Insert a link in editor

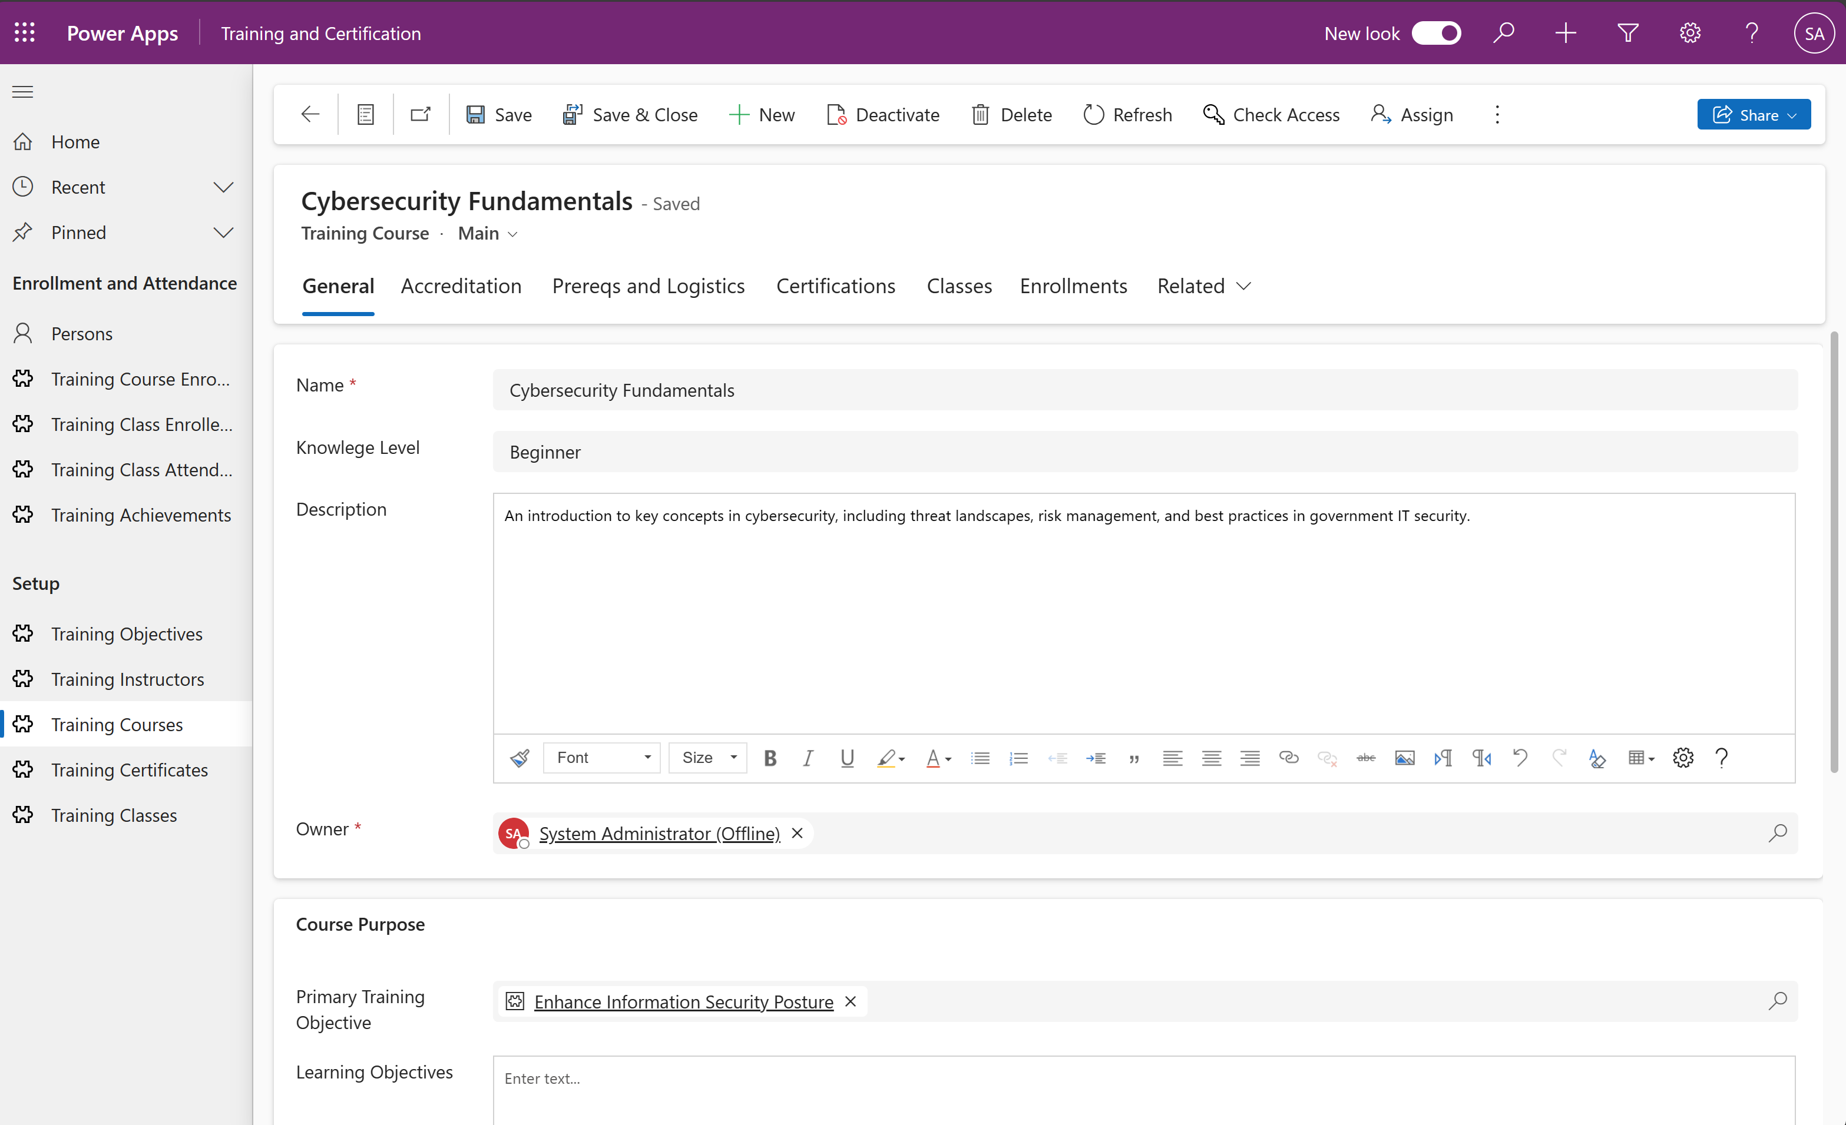[x=1289, y=758]
